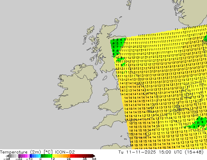This screenshot has height=160, width=207.
Task: Click the "26" legend scale label
Action: click(69, 159)
